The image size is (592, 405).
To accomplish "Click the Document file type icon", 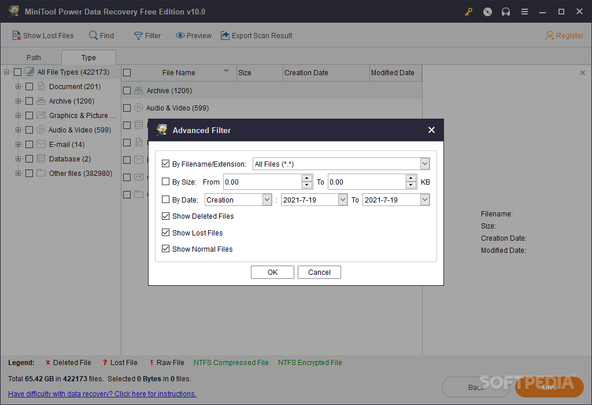I will tap(41, 87).
